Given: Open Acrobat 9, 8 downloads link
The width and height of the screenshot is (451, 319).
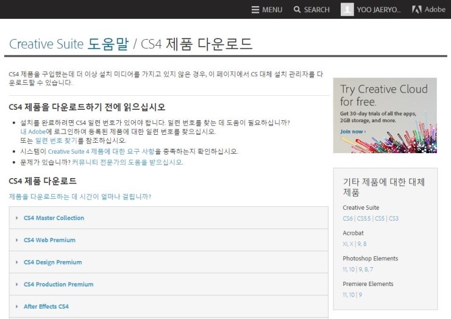Looking at the screenshot, I should 362,244.
